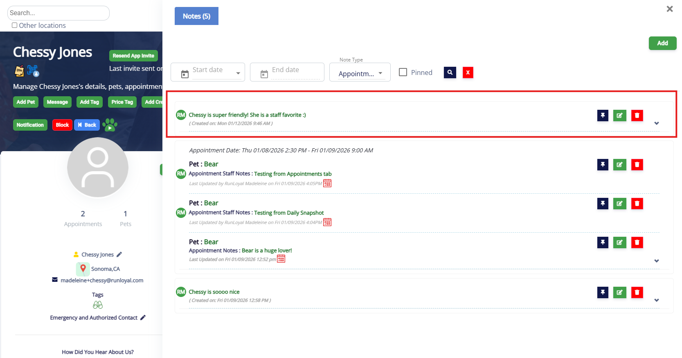The width and height of the screenshot is (682, 358).
Task: Click the first Pet : Bear label
Action: click(x=204, y=164)
